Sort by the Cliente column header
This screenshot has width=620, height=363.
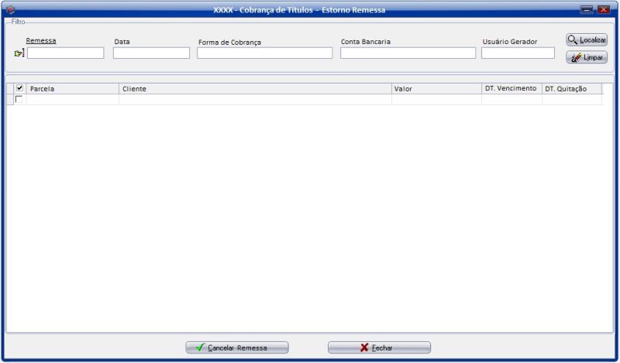click(255, 88)
